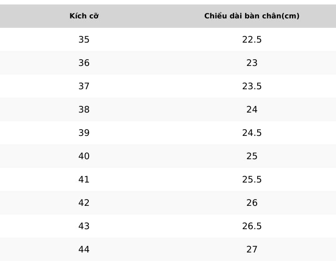Select size 41 cell
336x261 pixels.
(84, 179)
